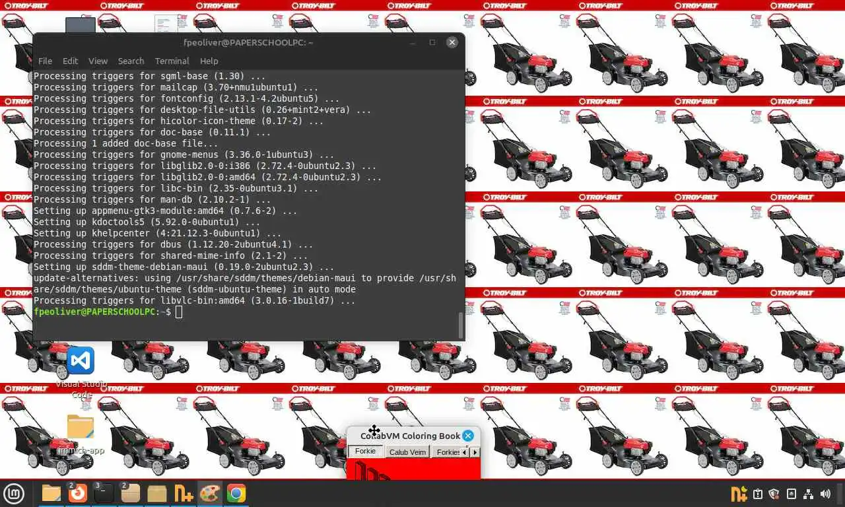Click the "Processing triggers for fontconfig" line
Image resolution: width=845 pixels, height=507 pixels.
coord(187,98)
